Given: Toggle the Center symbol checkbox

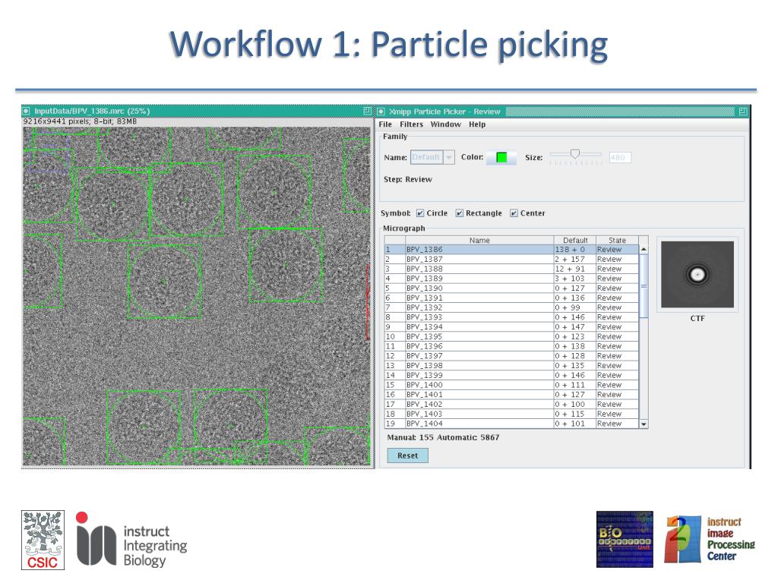Looking at the screenshot, I should coord(514,213).
